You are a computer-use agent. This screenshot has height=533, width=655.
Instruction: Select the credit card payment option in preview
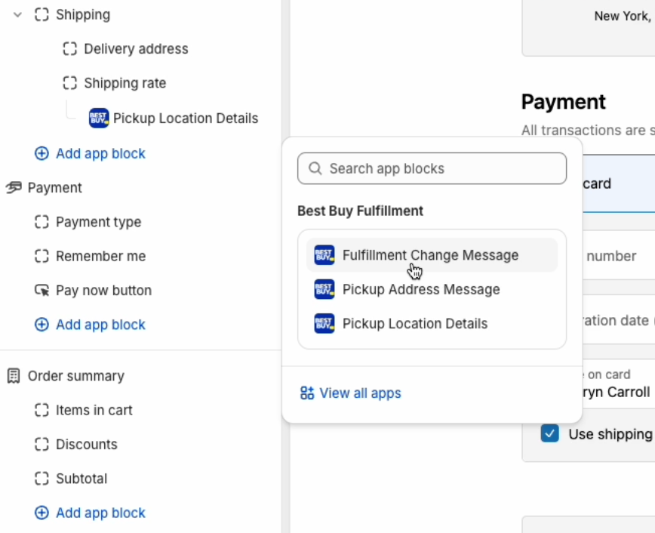pyautogui.click(x=619, y=183)
